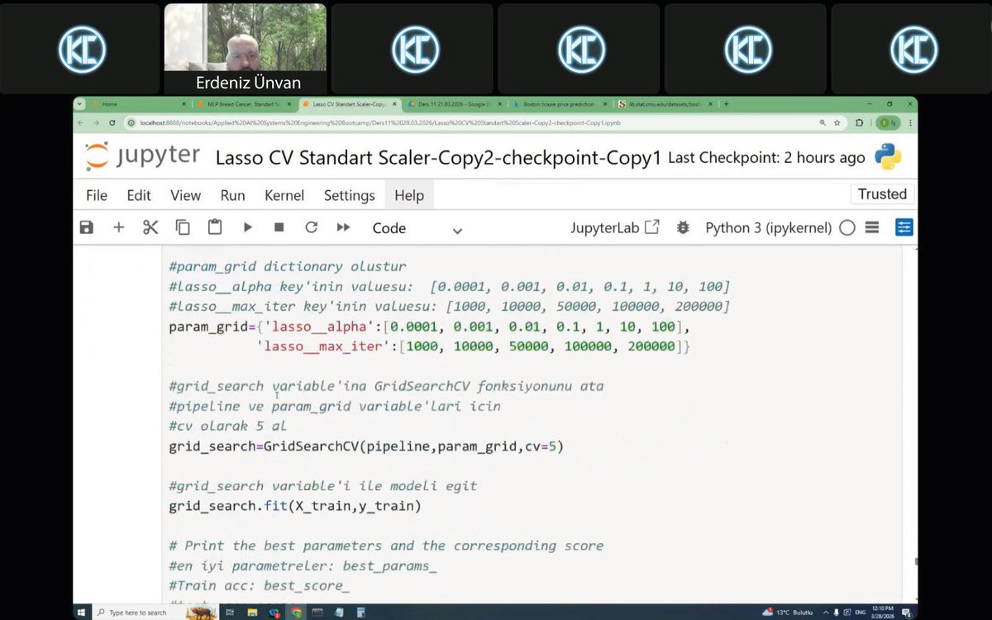Click the 'lasso__max_iter' code line

click(x=473, y=346)
